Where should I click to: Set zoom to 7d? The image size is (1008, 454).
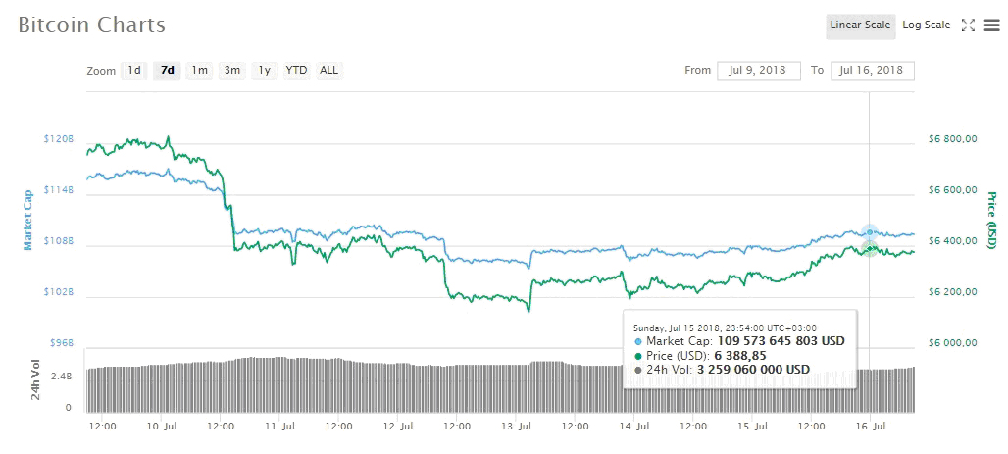pyautogui.click(x=167, y=70)
